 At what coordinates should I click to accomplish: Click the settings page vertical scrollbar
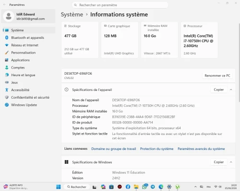coord(239,63)
